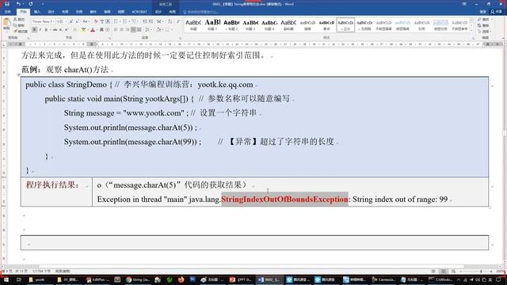
Task: Center the paragraph text
Action: pos(122,30)
